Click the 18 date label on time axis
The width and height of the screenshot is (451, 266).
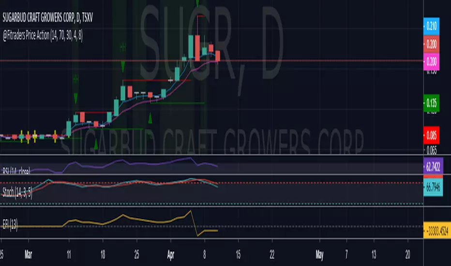pyautogui.click(x=103, y=254)
